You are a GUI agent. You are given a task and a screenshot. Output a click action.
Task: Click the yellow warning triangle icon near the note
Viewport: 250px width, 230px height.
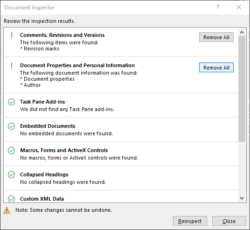7,210
